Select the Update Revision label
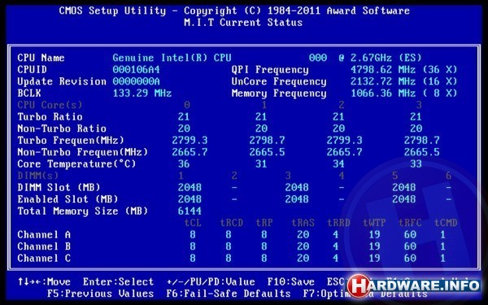Viewport: 488px width, 305px height. pos(62,81)
